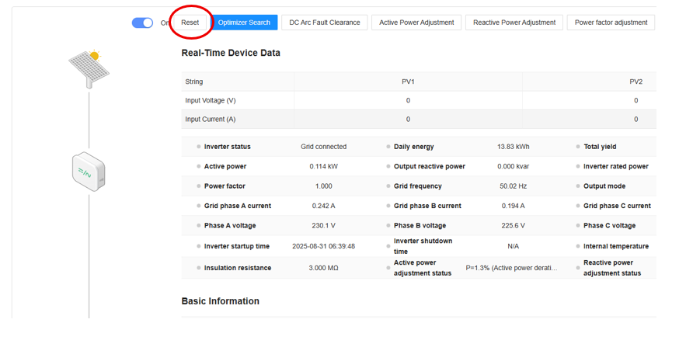This screenshot has height=361, width=693.
Task: Click Power factor adjustment button
Action: [611, 23]
